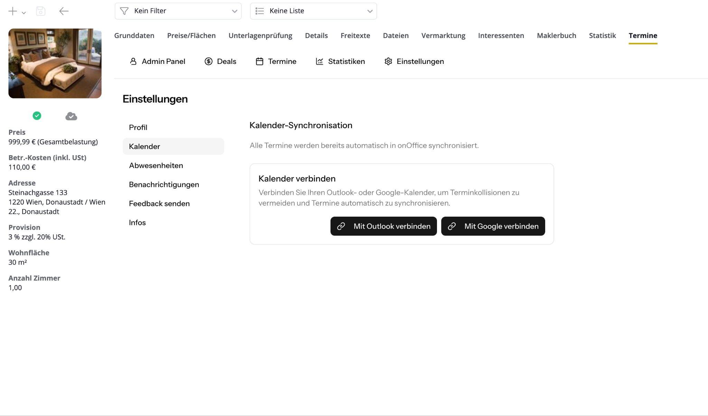Click the back arrow icon
The image size is (708, 416).
pyautogui.click(x=64, y=11)
